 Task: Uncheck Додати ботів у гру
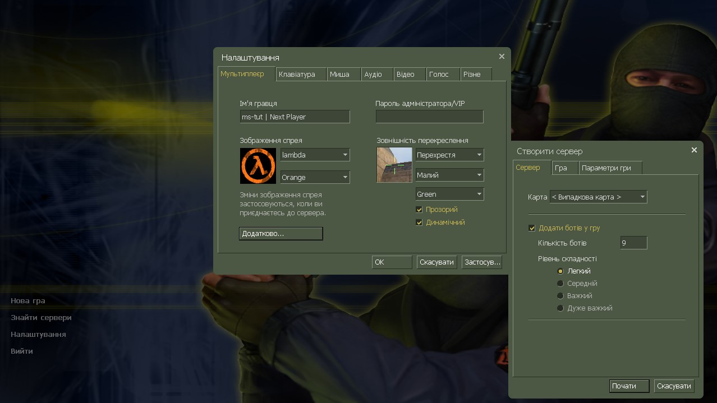pyautogui.click(x=531, y=228)
